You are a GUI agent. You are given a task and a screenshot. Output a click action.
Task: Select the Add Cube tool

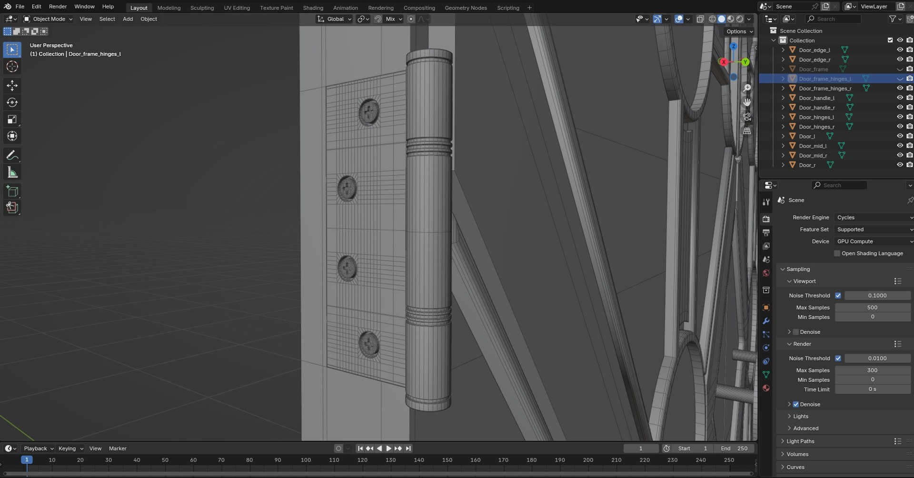click(12, 191)
